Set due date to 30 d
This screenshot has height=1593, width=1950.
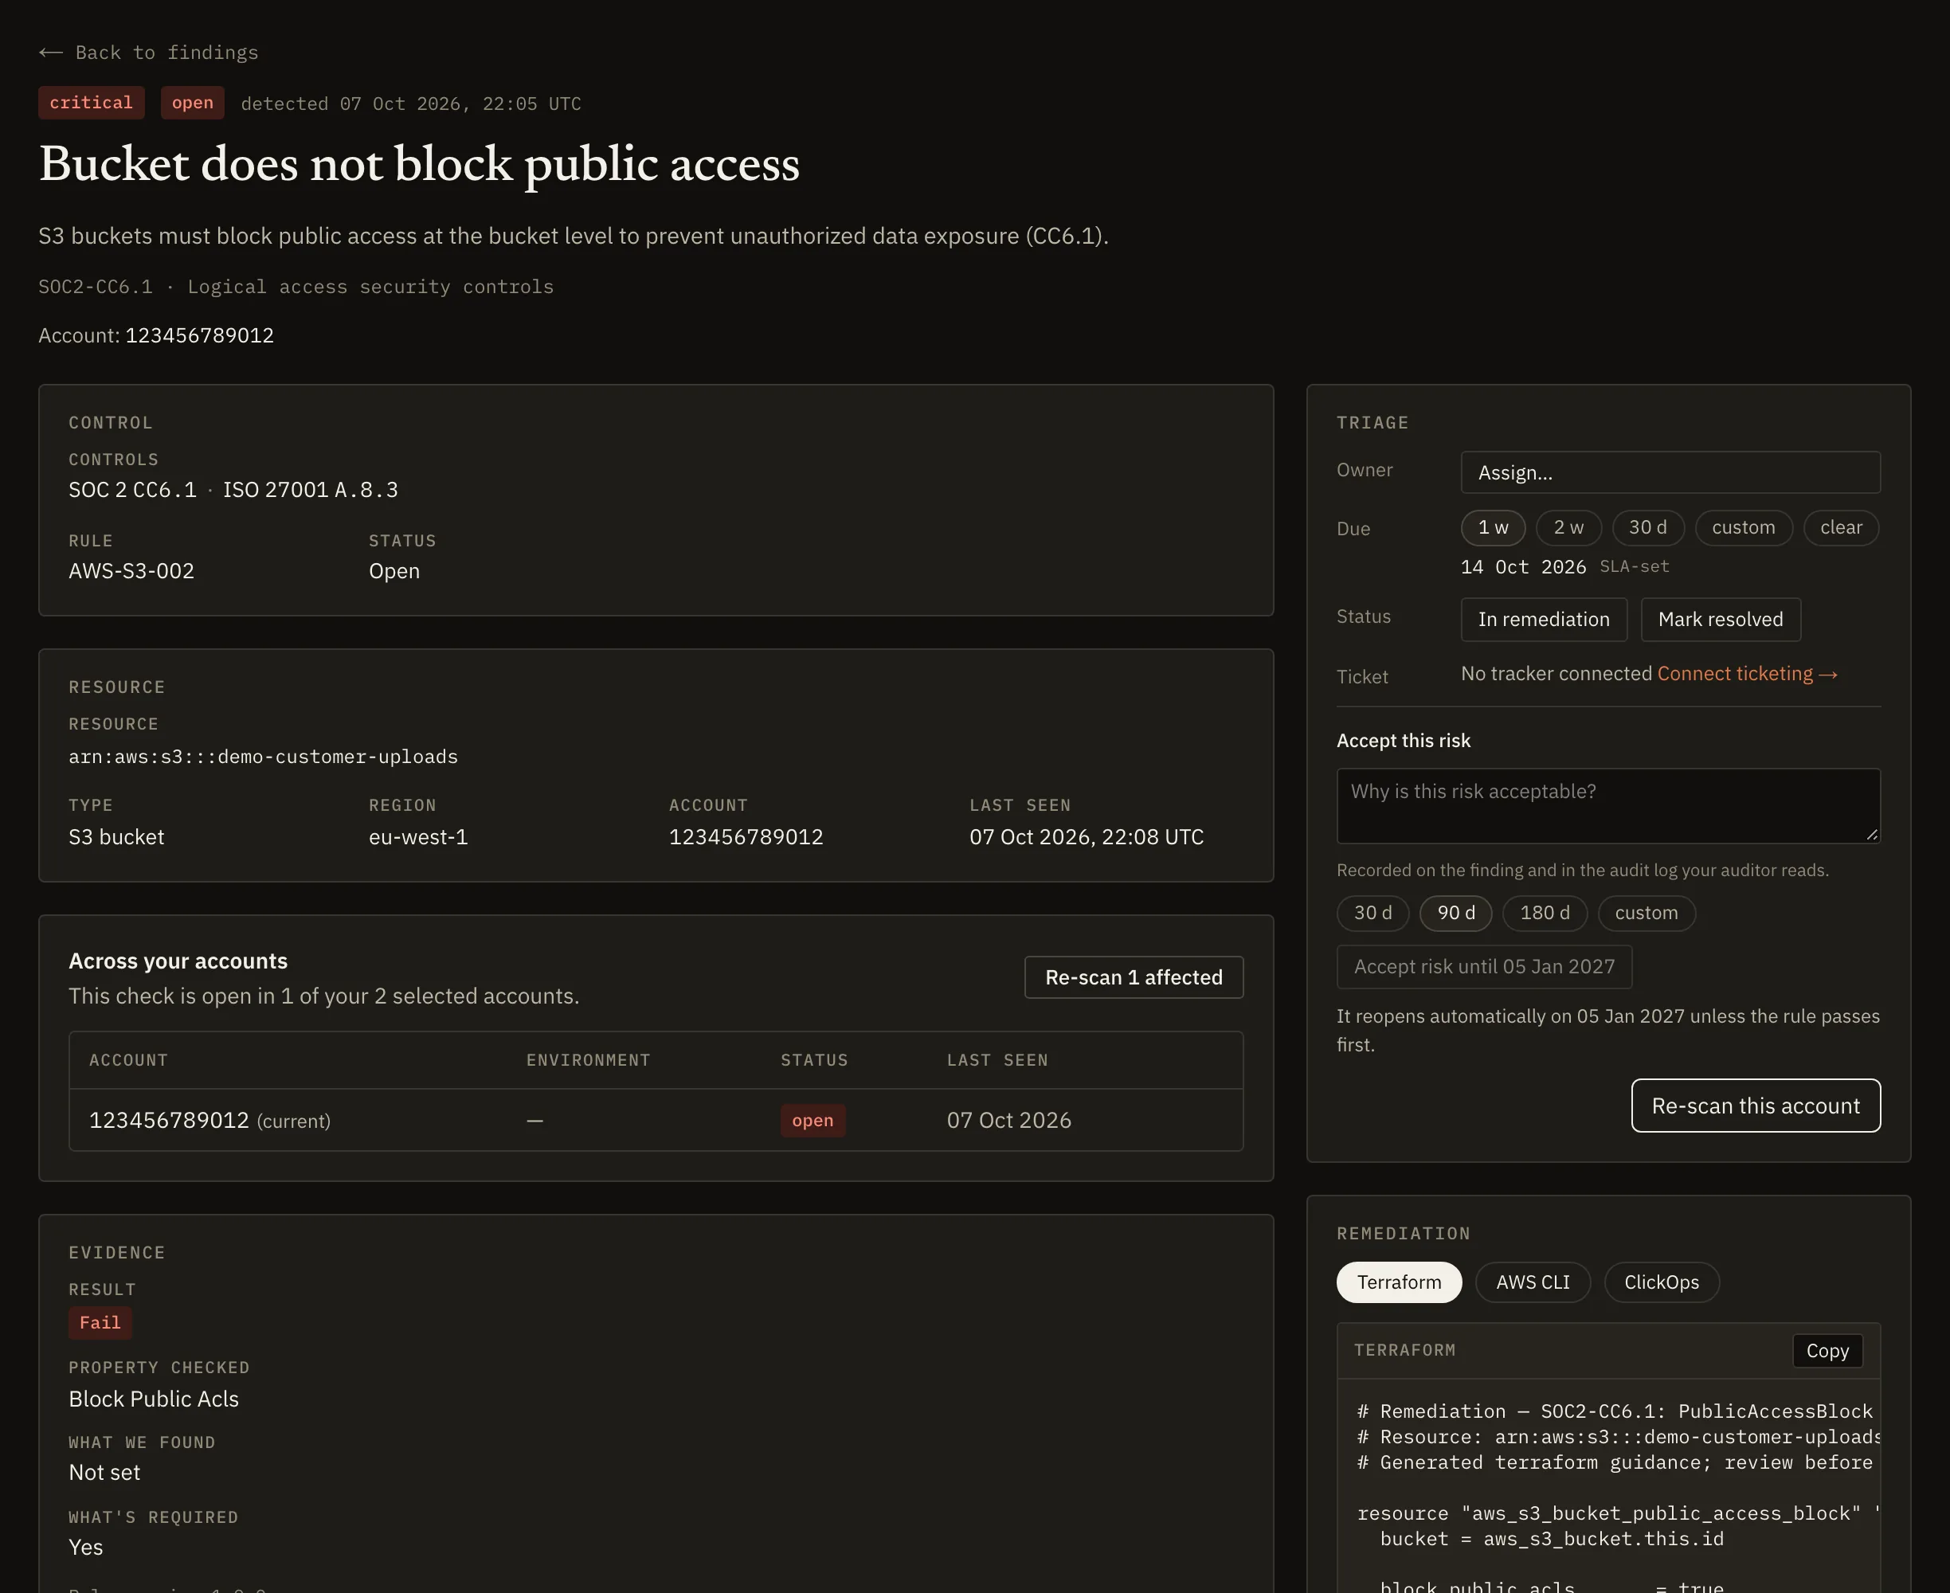1648,527
